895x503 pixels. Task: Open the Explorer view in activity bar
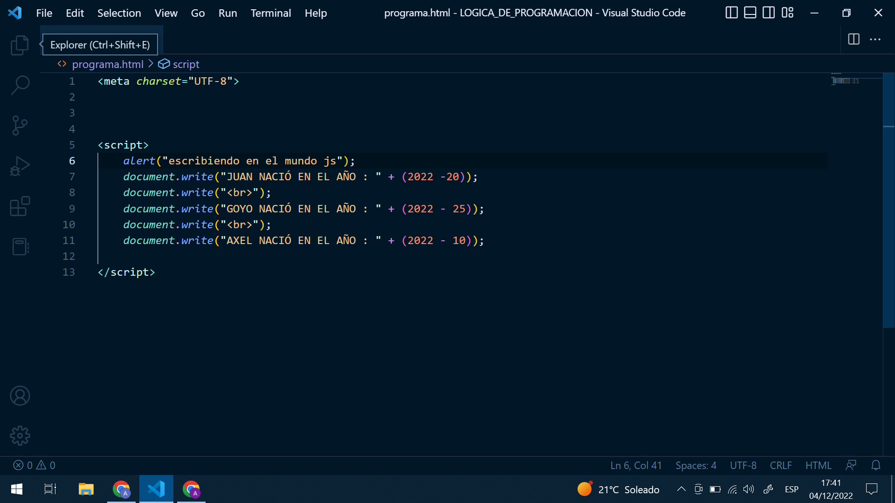click(20, 45)
